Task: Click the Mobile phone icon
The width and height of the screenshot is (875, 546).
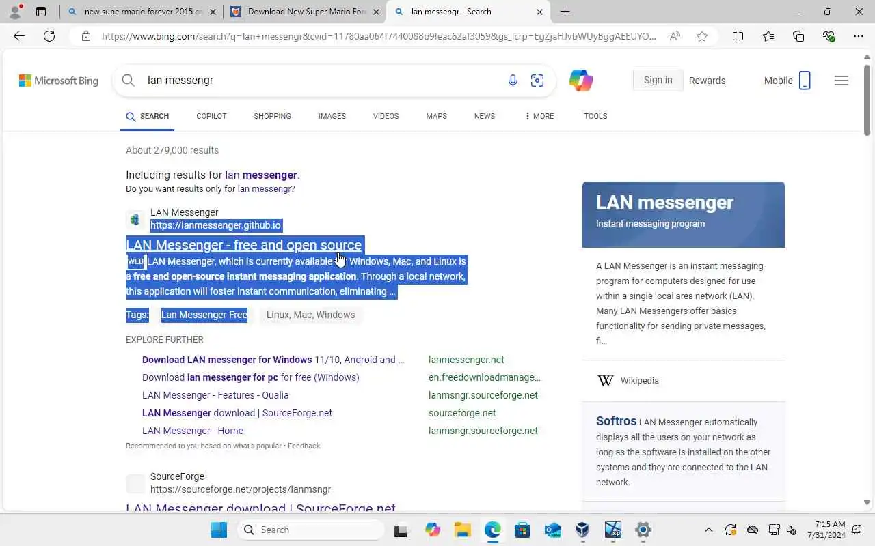Action: pos(805,81)
